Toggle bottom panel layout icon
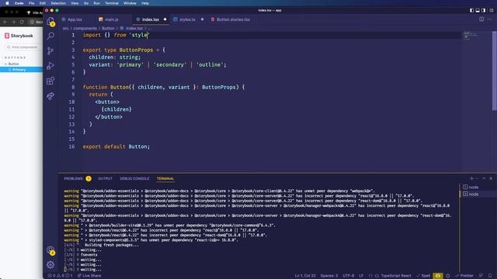 (x=478, y=10)
